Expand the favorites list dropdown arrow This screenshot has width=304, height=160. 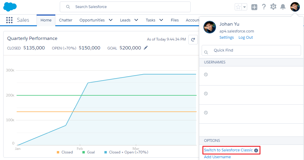click(245, 7)
